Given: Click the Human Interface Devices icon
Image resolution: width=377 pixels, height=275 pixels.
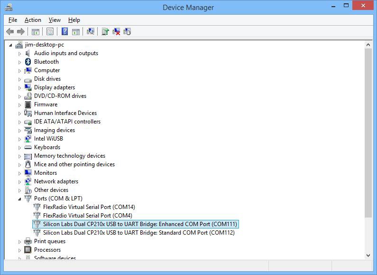Looking at the screenshot, I should [28, 113].
